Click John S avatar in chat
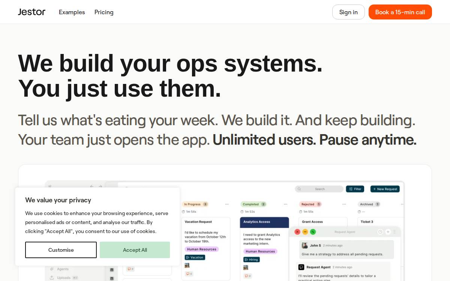 click(x=304, y=245)
